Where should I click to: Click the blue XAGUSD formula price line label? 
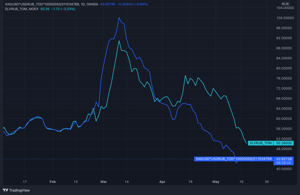coord(233,159)
